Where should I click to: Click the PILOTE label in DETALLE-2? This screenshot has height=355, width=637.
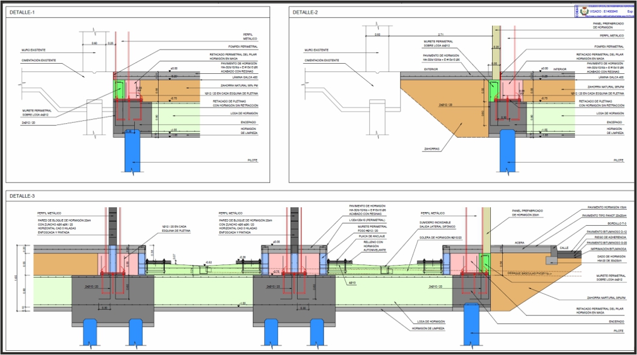(618, 160)
